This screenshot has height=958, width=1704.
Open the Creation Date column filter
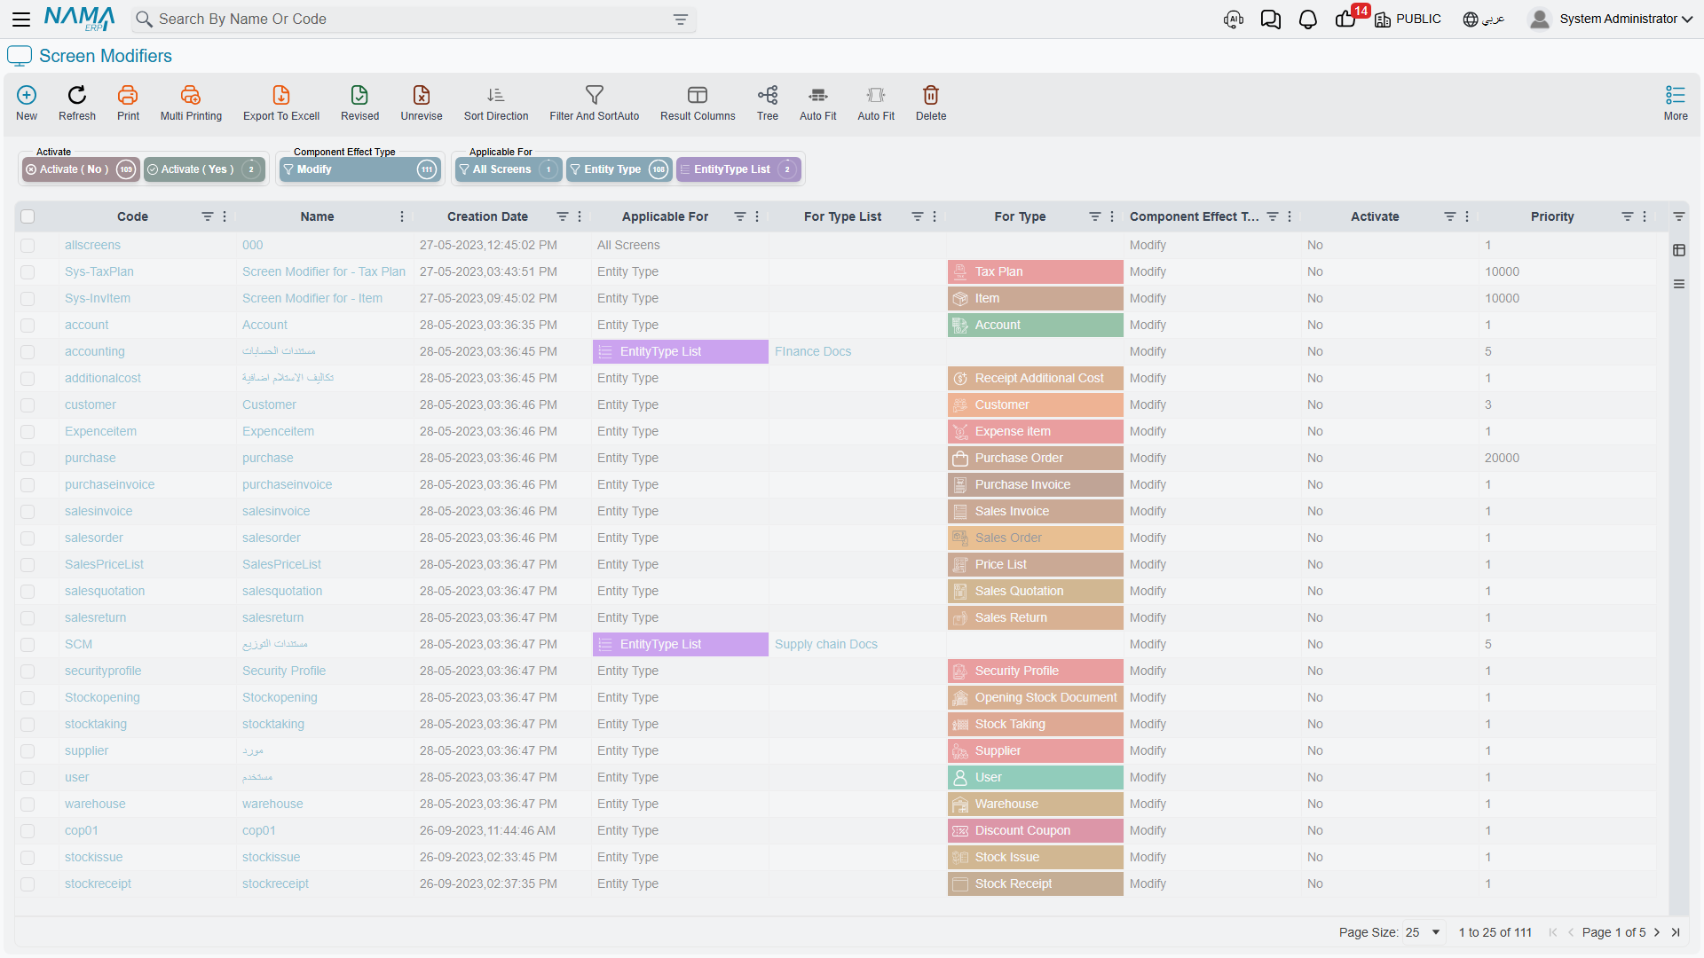click(562, 216)
